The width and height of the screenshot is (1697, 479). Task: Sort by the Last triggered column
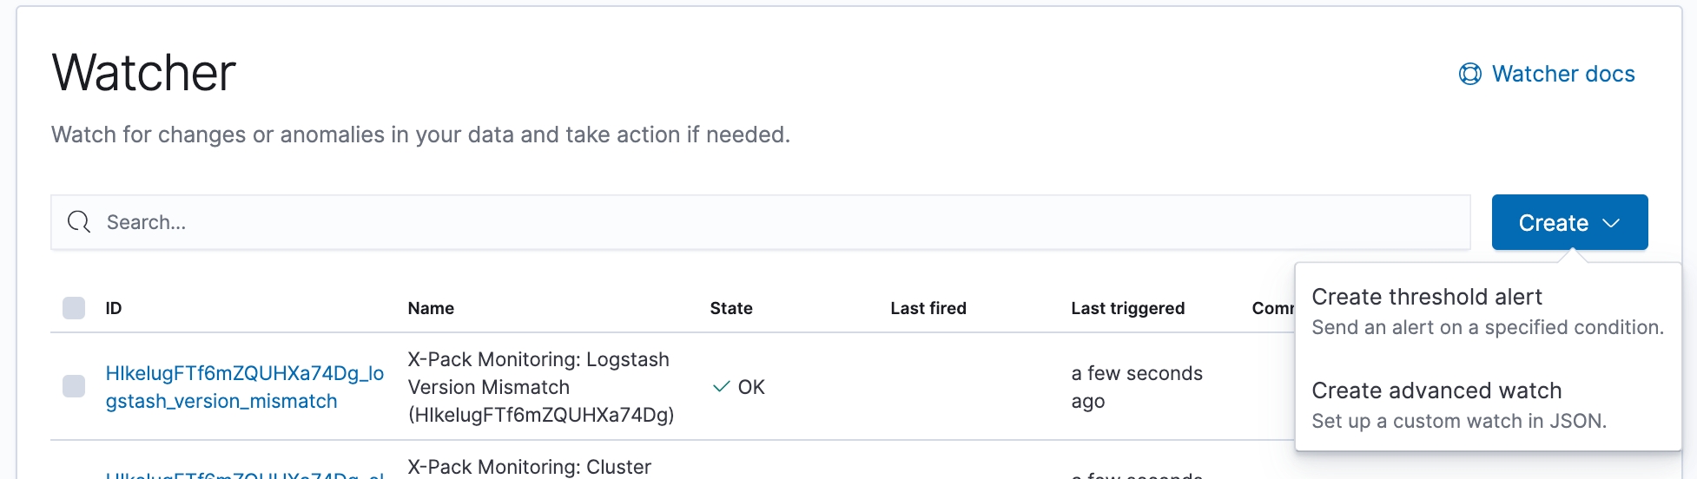coord(1127,308)
